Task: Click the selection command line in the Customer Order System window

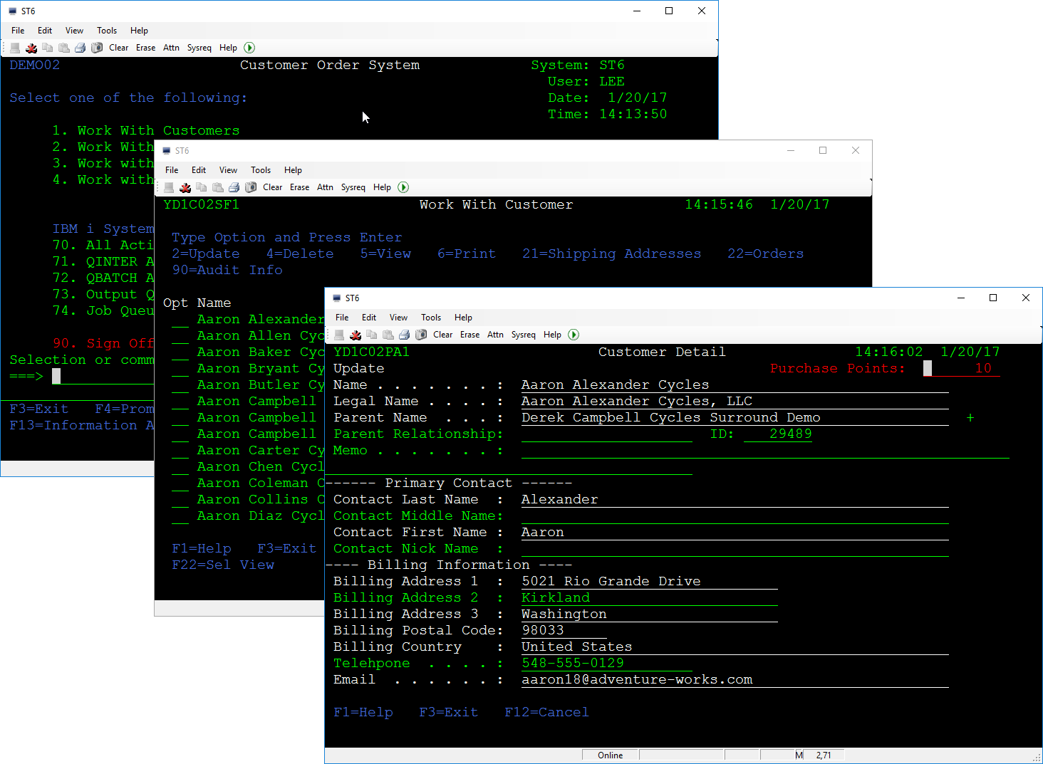Action: (x=103, y=377)
